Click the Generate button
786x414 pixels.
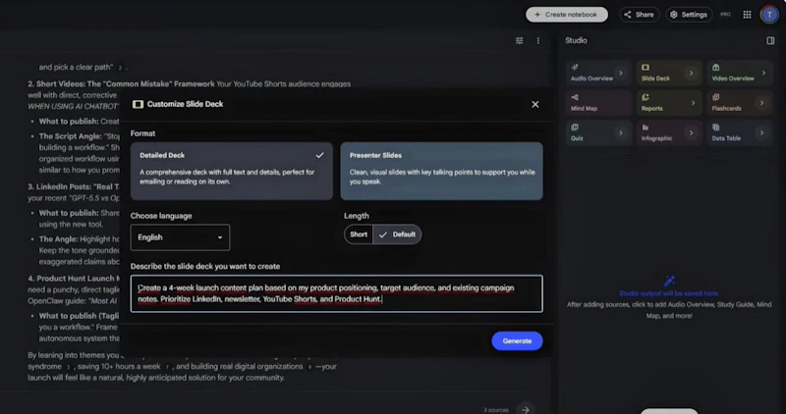click(517, 340)
